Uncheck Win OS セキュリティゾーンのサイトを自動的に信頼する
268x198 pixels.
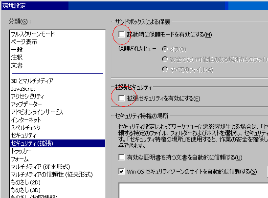[x=121, y=171]
